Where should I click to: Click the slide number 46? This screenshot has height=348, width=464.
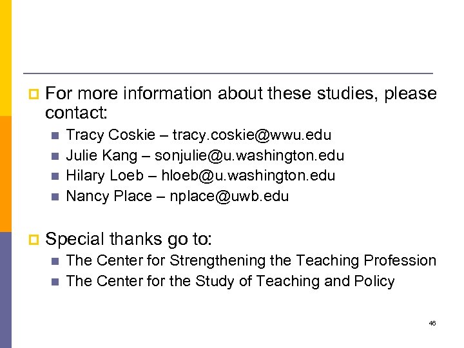(432, 324)
